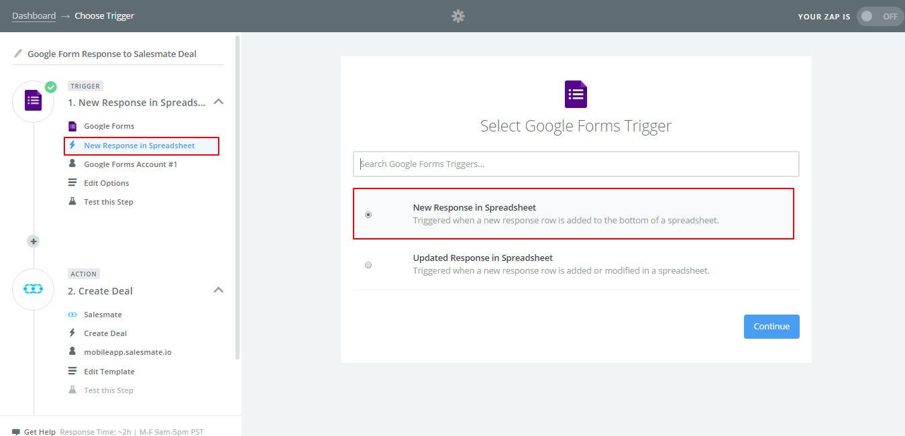
Task: Click the Search Google Forms Triggers field
Action: (x=576, y=164)
